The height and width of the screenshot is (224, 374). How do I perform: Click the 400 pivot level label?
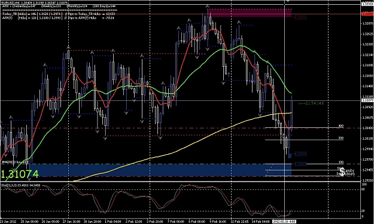(341, 126)
